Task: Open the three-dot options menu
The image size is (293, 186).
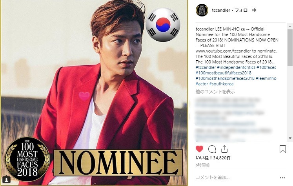Action: point(282,178)
